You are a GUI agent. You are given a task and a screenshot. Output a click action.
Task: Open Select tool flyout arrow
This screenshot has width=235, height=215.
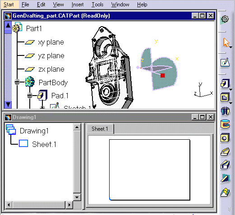point(231,47)
